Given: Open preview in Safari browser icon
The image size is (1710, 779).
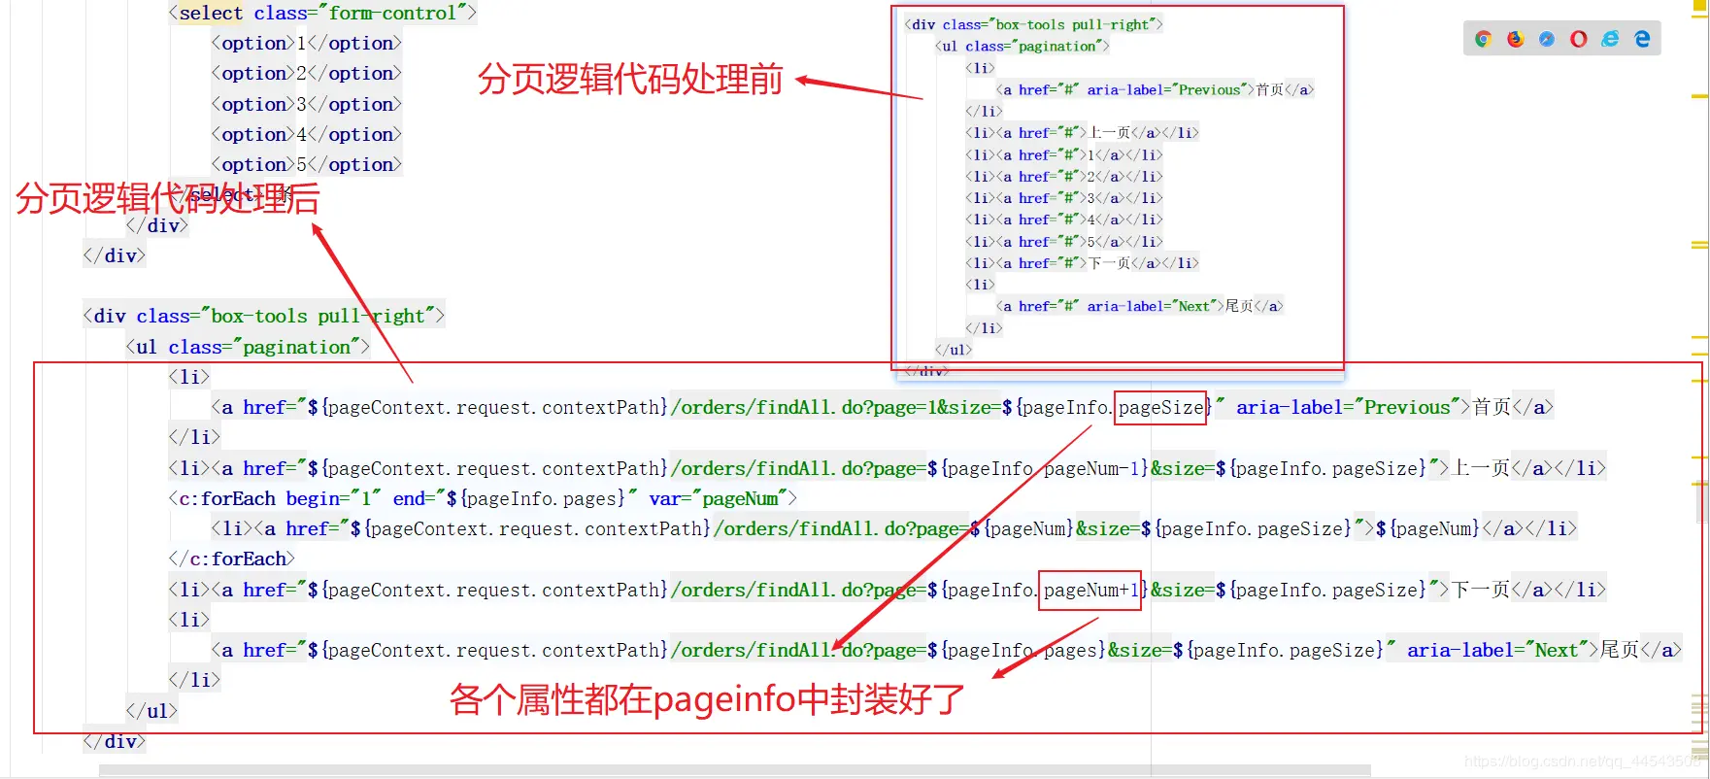Looking at the screenshot, I should click(1547, 39).
